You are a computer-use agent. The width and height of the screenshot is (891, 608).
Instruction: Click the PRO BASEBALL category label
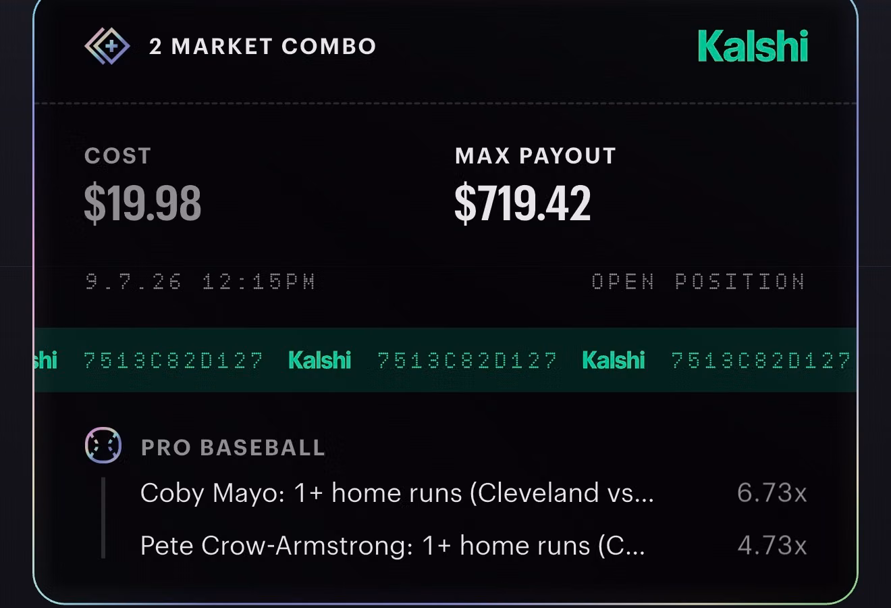234,448
